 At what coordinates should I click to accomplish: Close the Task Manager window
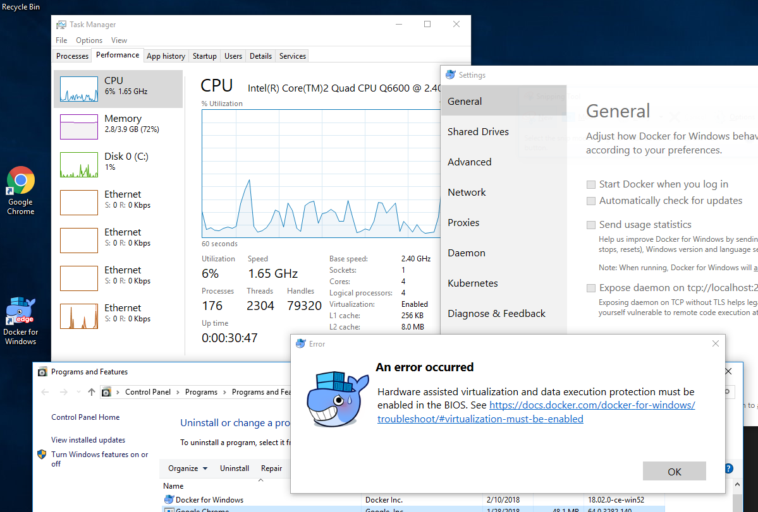pyautogui.click(x=456, y=24)
